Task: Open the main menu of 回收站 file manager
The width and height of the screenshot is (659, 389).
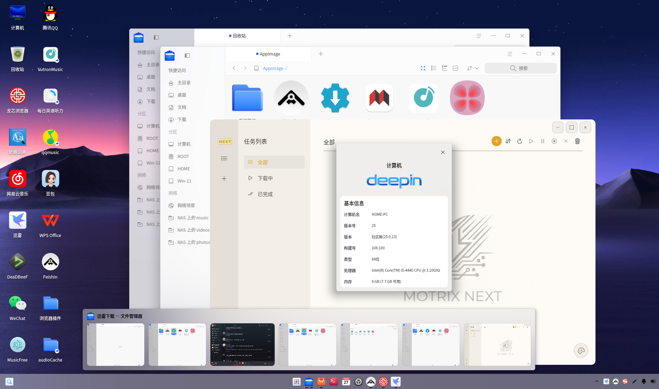Action: tap(479, 36)
